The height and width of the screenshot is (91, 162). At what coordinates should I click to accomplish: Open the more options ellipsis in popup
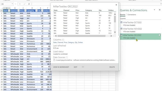83,67
